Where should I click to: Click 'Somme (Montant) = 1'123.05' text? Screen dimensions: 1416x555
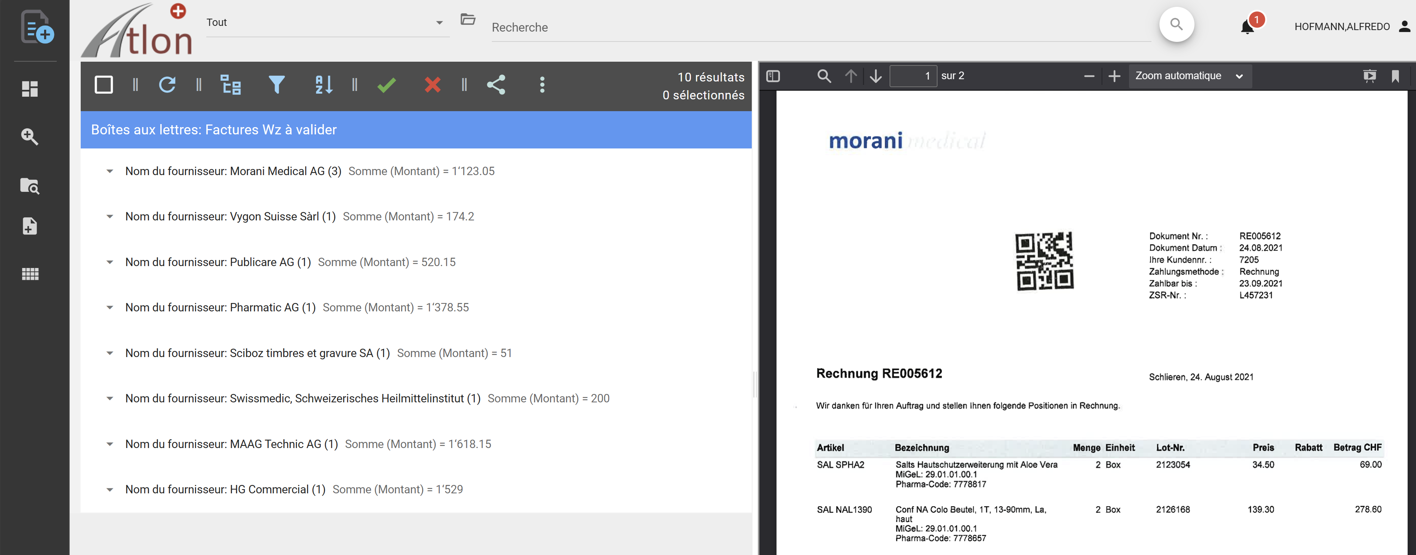pyautogui.click(x=421, y=171)
